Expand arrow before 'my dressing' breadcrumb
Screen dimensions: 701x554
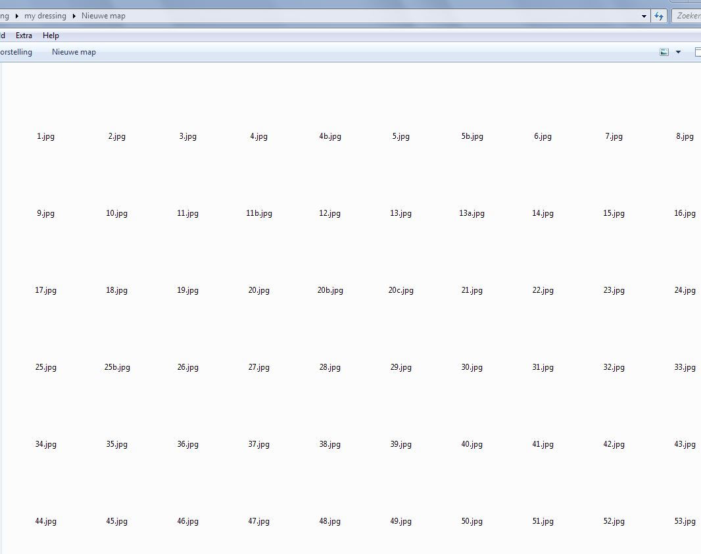[16, 16]
